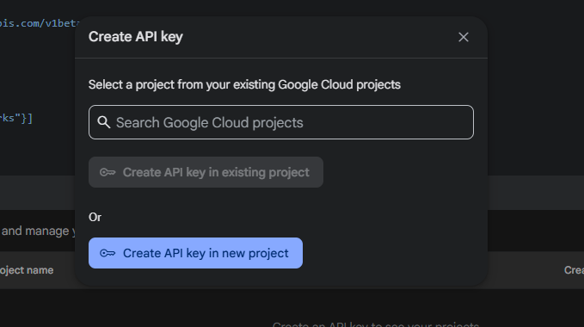584x327 pixels.
Task: Click the and manage text behind dialog
Action: click(x=36, y=231)
